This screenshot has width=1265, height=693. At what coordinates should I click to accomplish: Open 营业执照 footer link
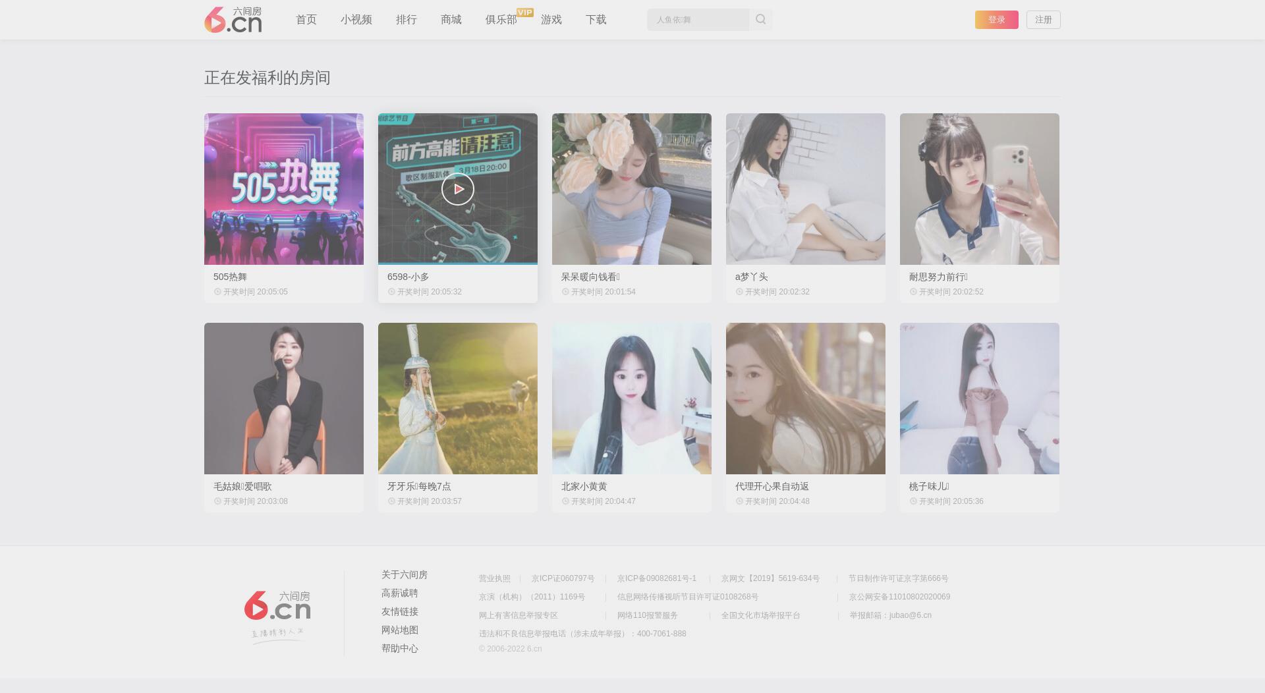(495, 578)
